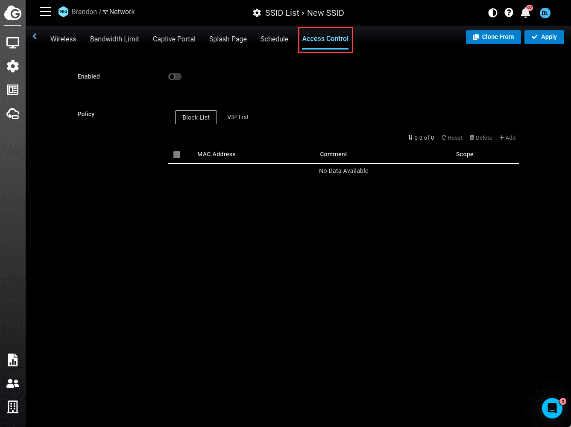Open the reports chart sidebar icon
The width and height of the screenshot is (571, 427).
tap(13, 360)
